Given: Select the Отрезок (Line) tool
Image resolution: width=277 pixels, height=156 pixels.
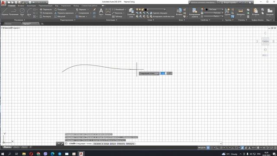Looking at the screenshot, I should pos(5,12).
